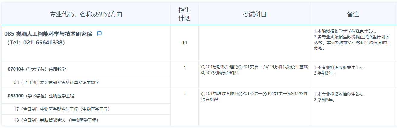The image size is (397, 128).
Task: Click plan count 5 for 生物医学工程
Action: coord(184,93)
